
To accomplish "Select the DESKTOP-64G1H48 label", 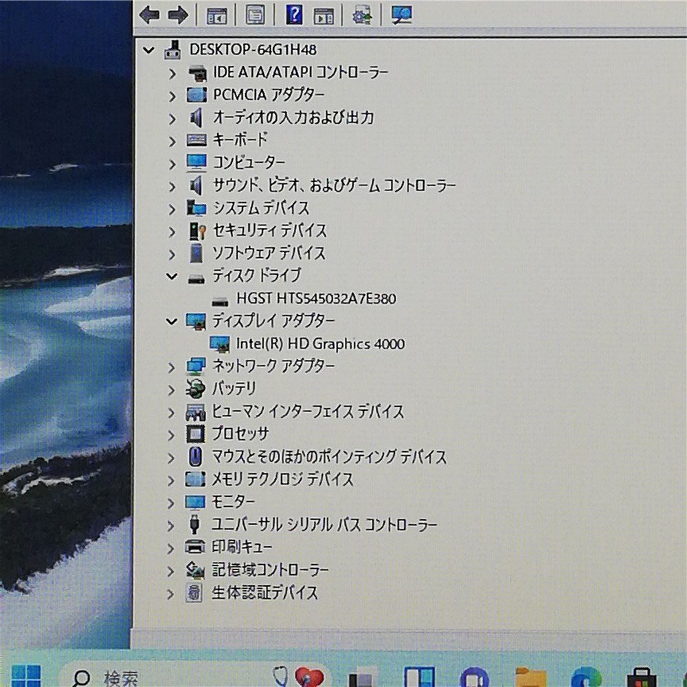I will click(253, 49).
